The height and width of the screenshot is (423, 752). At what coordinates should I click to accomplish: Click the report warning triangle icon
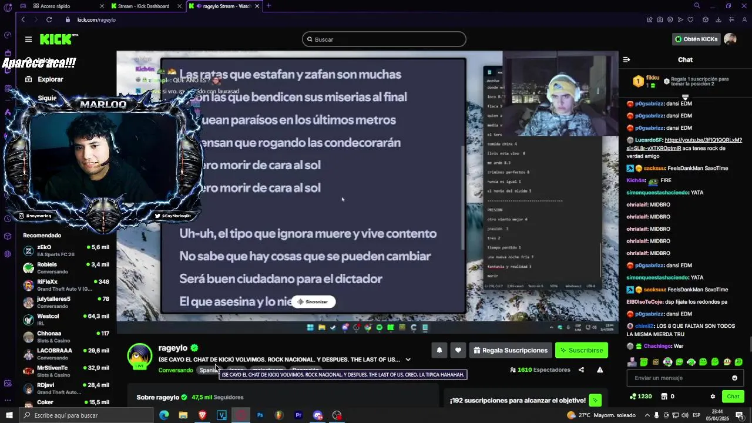[600, 370]
